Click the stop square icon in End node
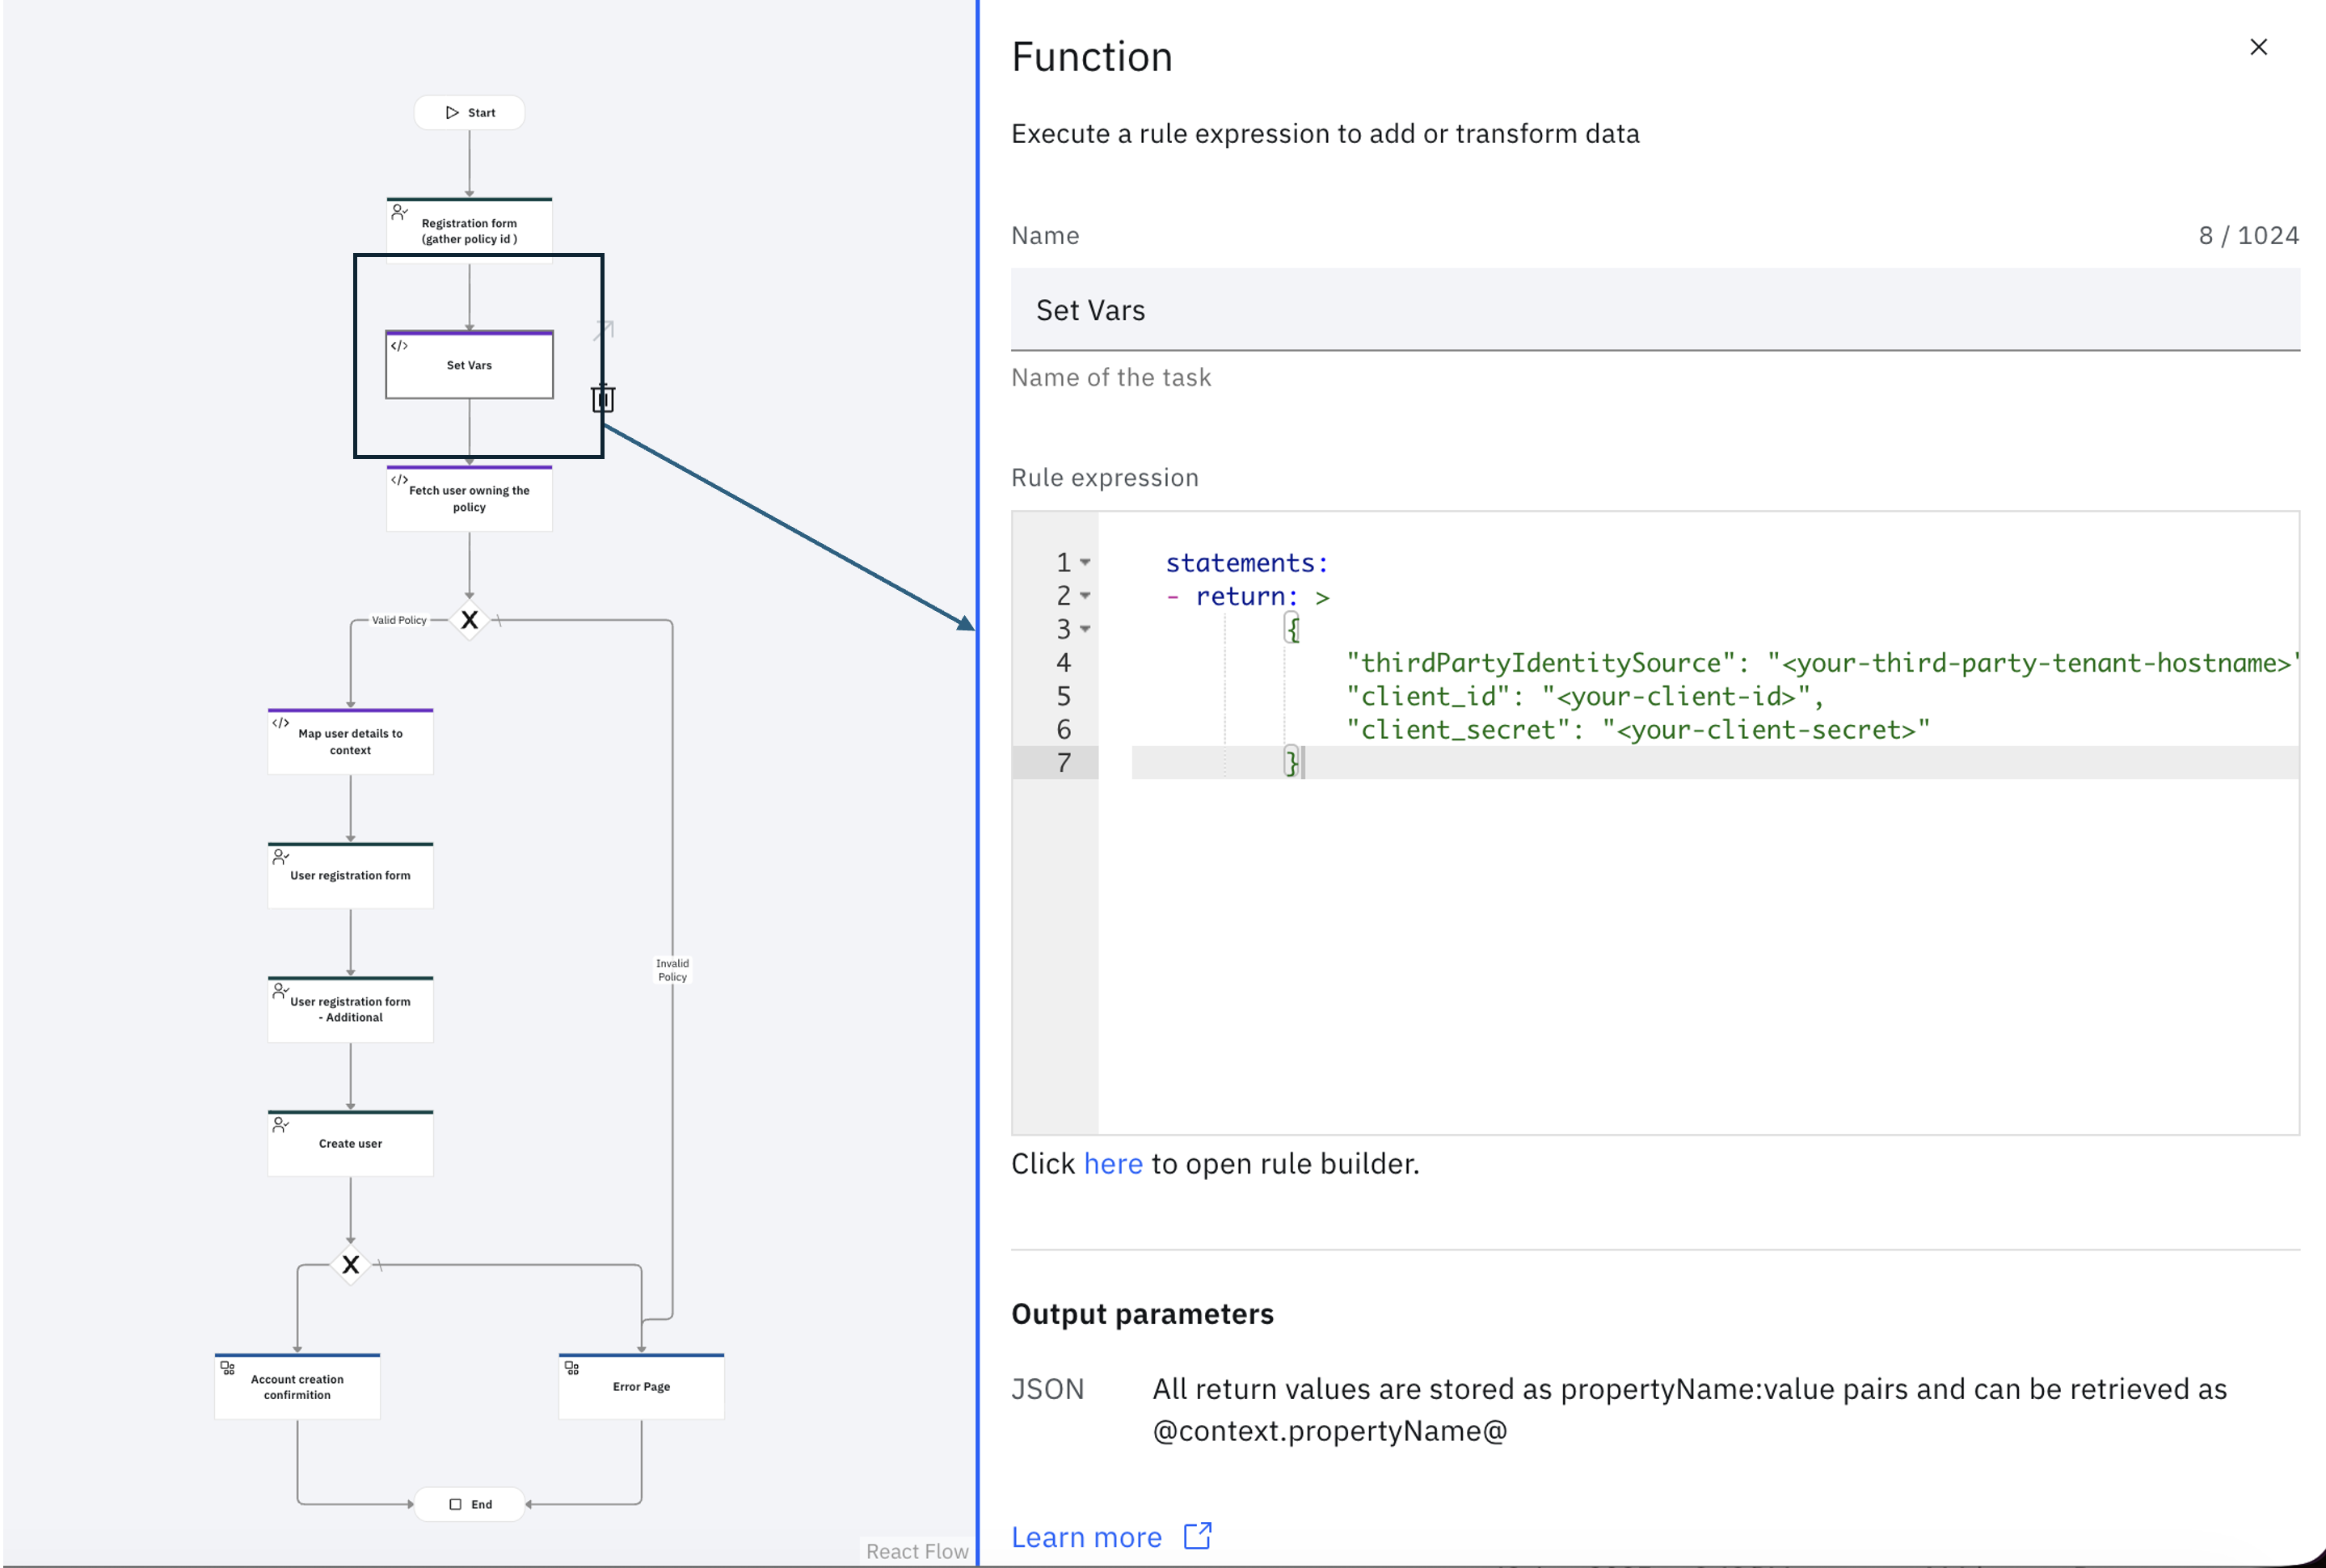The height and width of the screenshot is (1568, 2326). pyautogui.click(x=455, y=1504)
